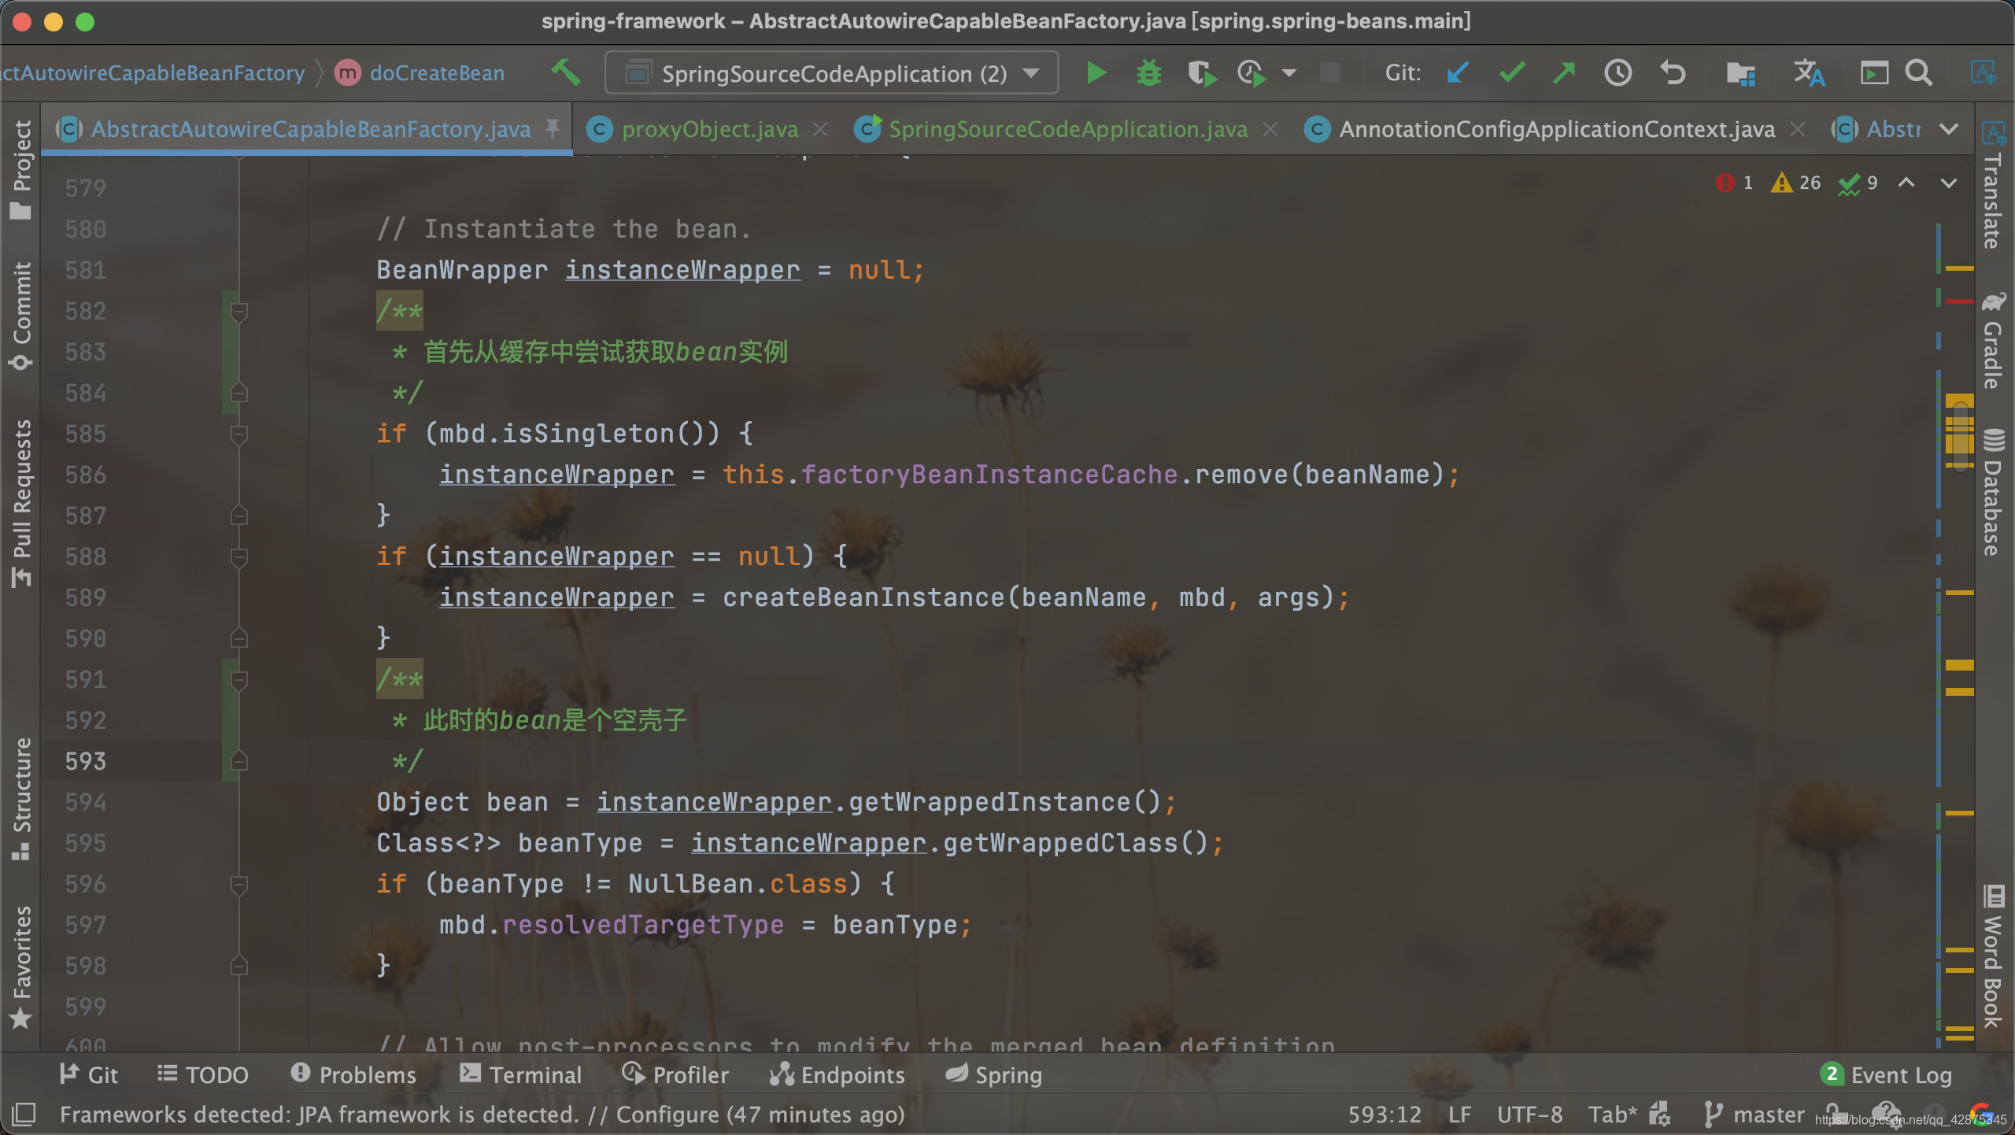The width and height of the screenshot is (2015, 1135).
Task: Start debugging with the bug icon
Action: coord(1148,73)
